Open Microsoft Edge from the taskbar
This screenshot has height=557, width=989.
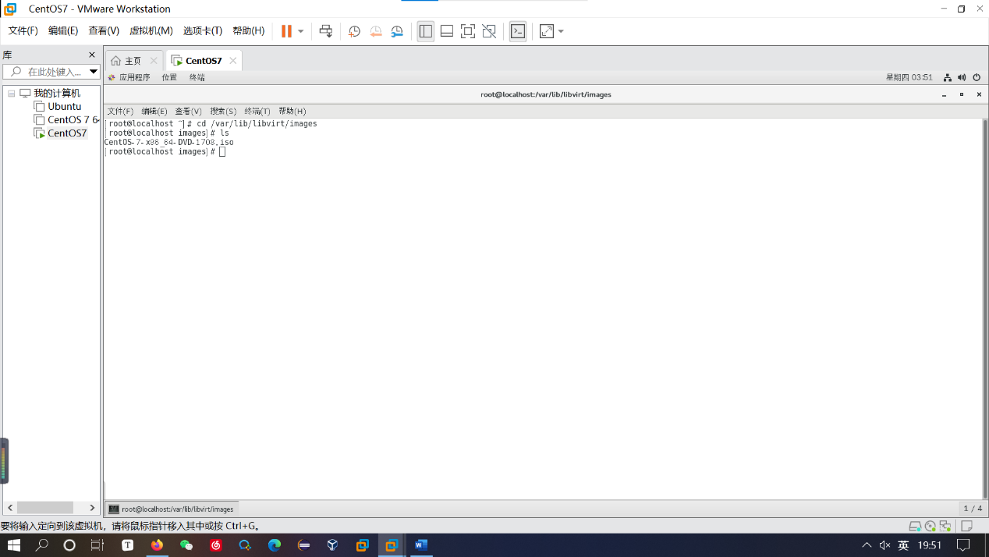(x=275, y=545)
